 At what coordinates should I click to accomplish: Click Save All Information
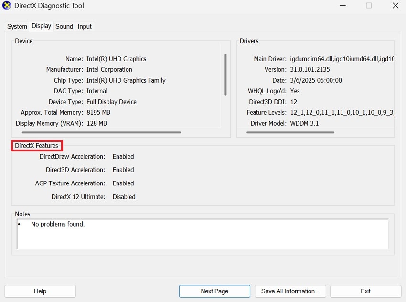point(290,291)
